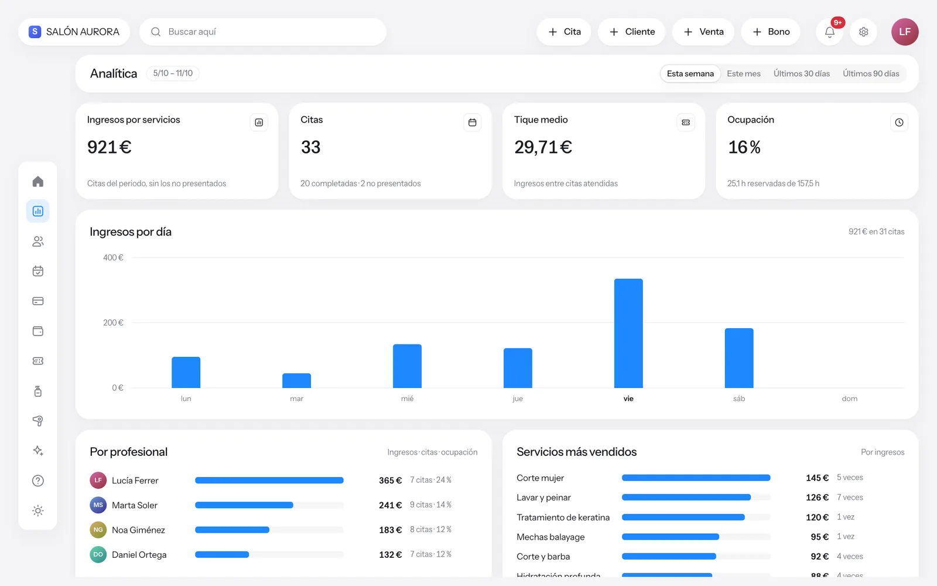Click the Corte mujer sales progress bar
Viewport: 937px width, 586px height.
click(x=696, y=478)
